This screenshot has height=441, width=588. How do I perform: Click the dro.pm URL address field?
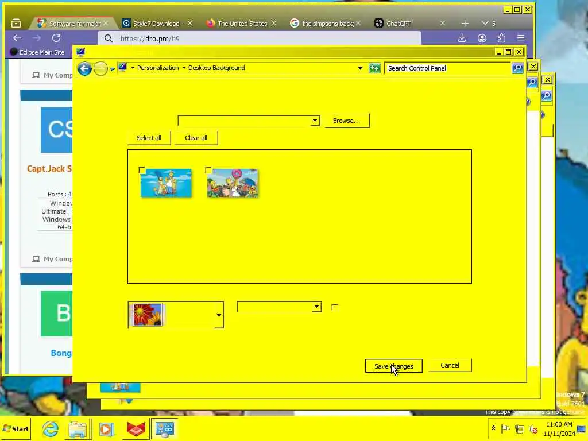(x=259, y=38)
